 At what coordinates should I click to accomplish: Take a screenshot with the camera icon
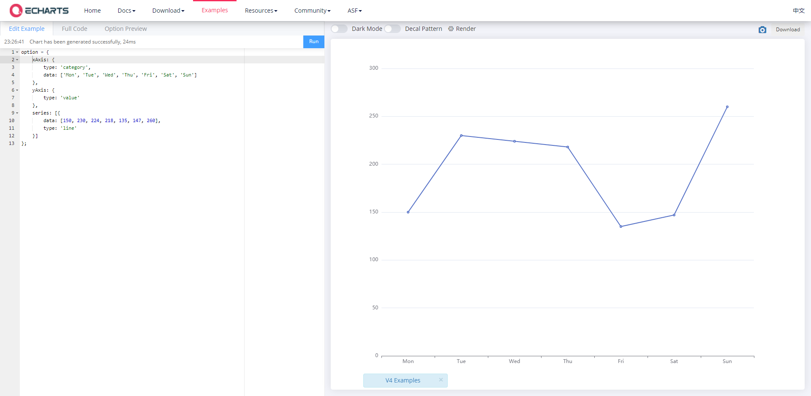click(x=762, y=30)
